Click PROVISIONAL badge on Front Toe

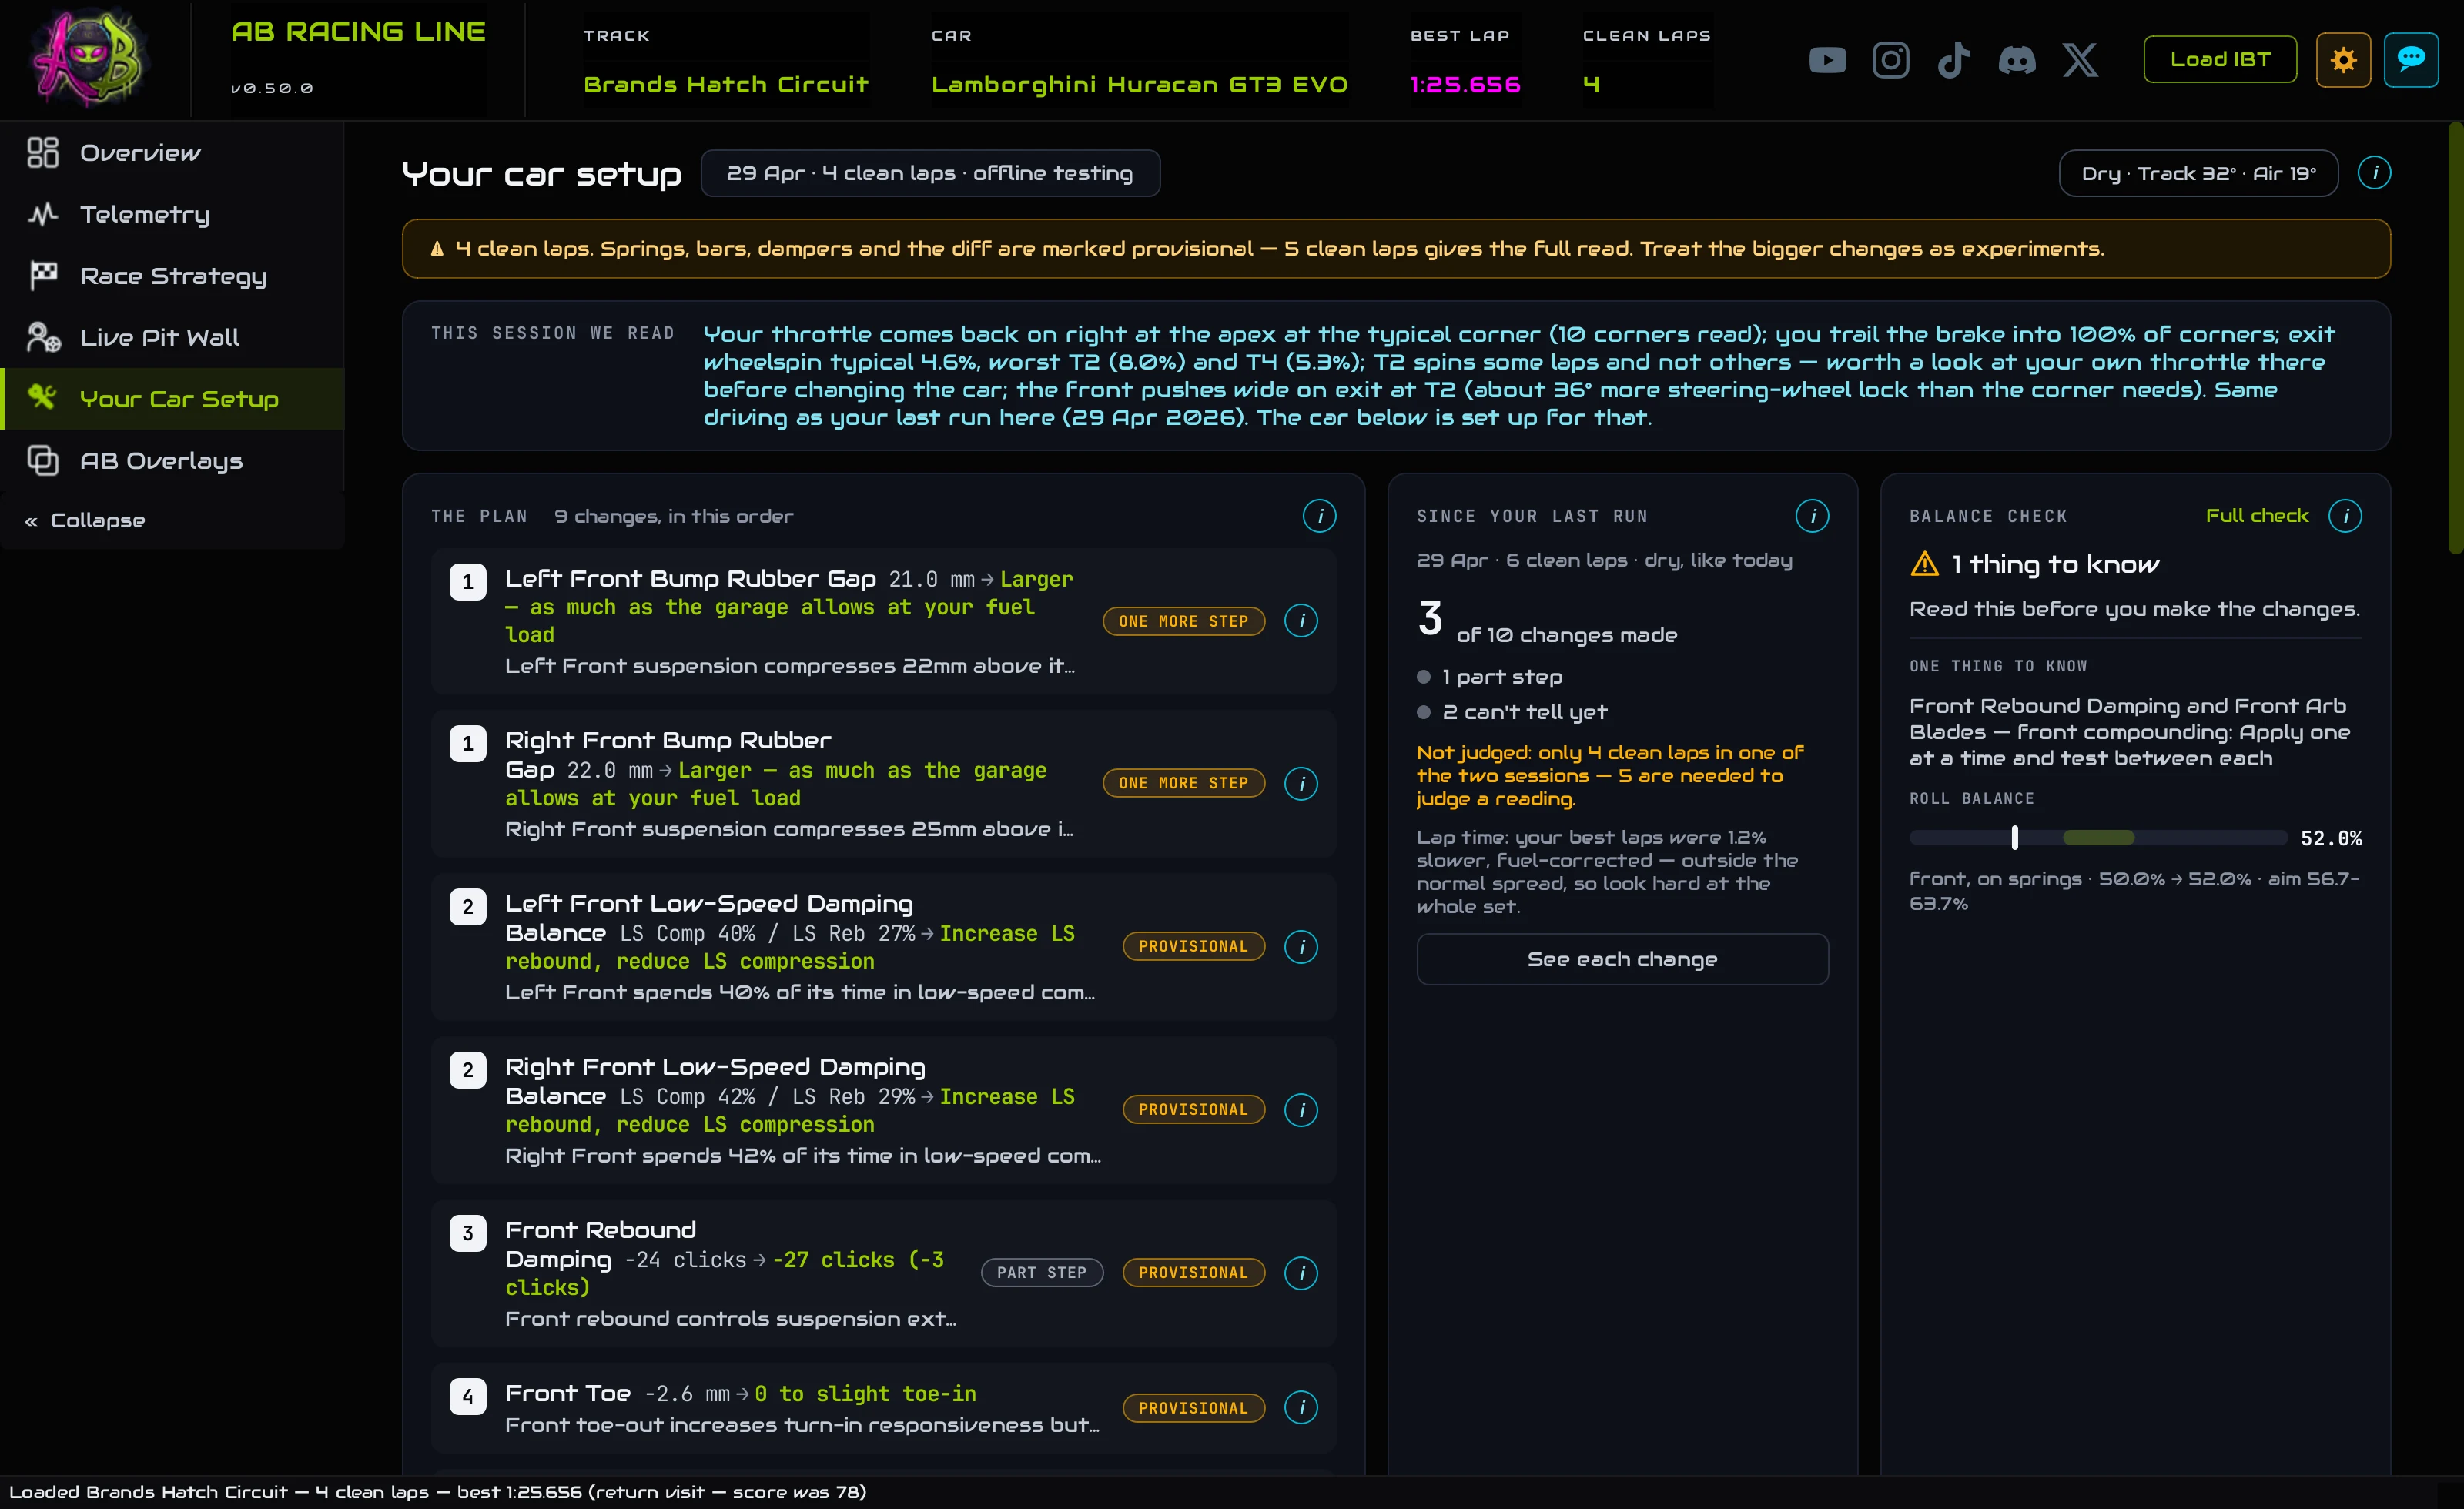tap(1193, 1408)
